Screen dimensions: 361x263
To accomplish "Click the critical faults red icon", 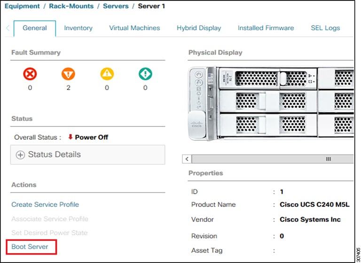I will click(30, 74).
